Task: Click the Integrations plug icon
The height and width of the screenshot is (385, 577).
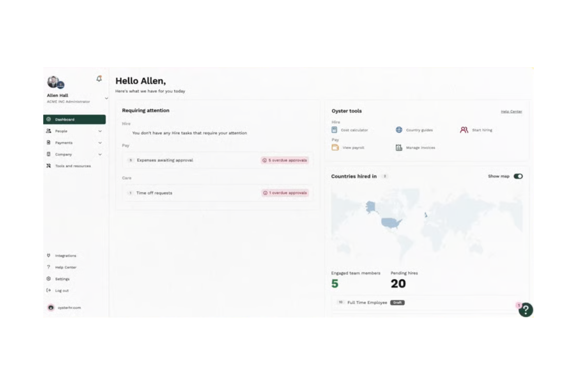Action: coord(49,255)
